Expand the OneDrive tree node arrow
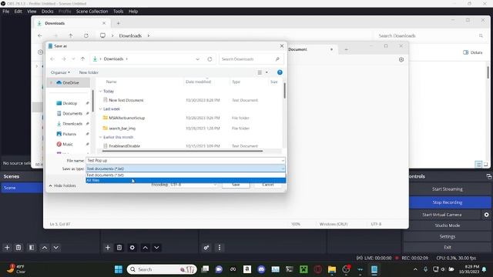Screen dimensions: 493x277 52,82
